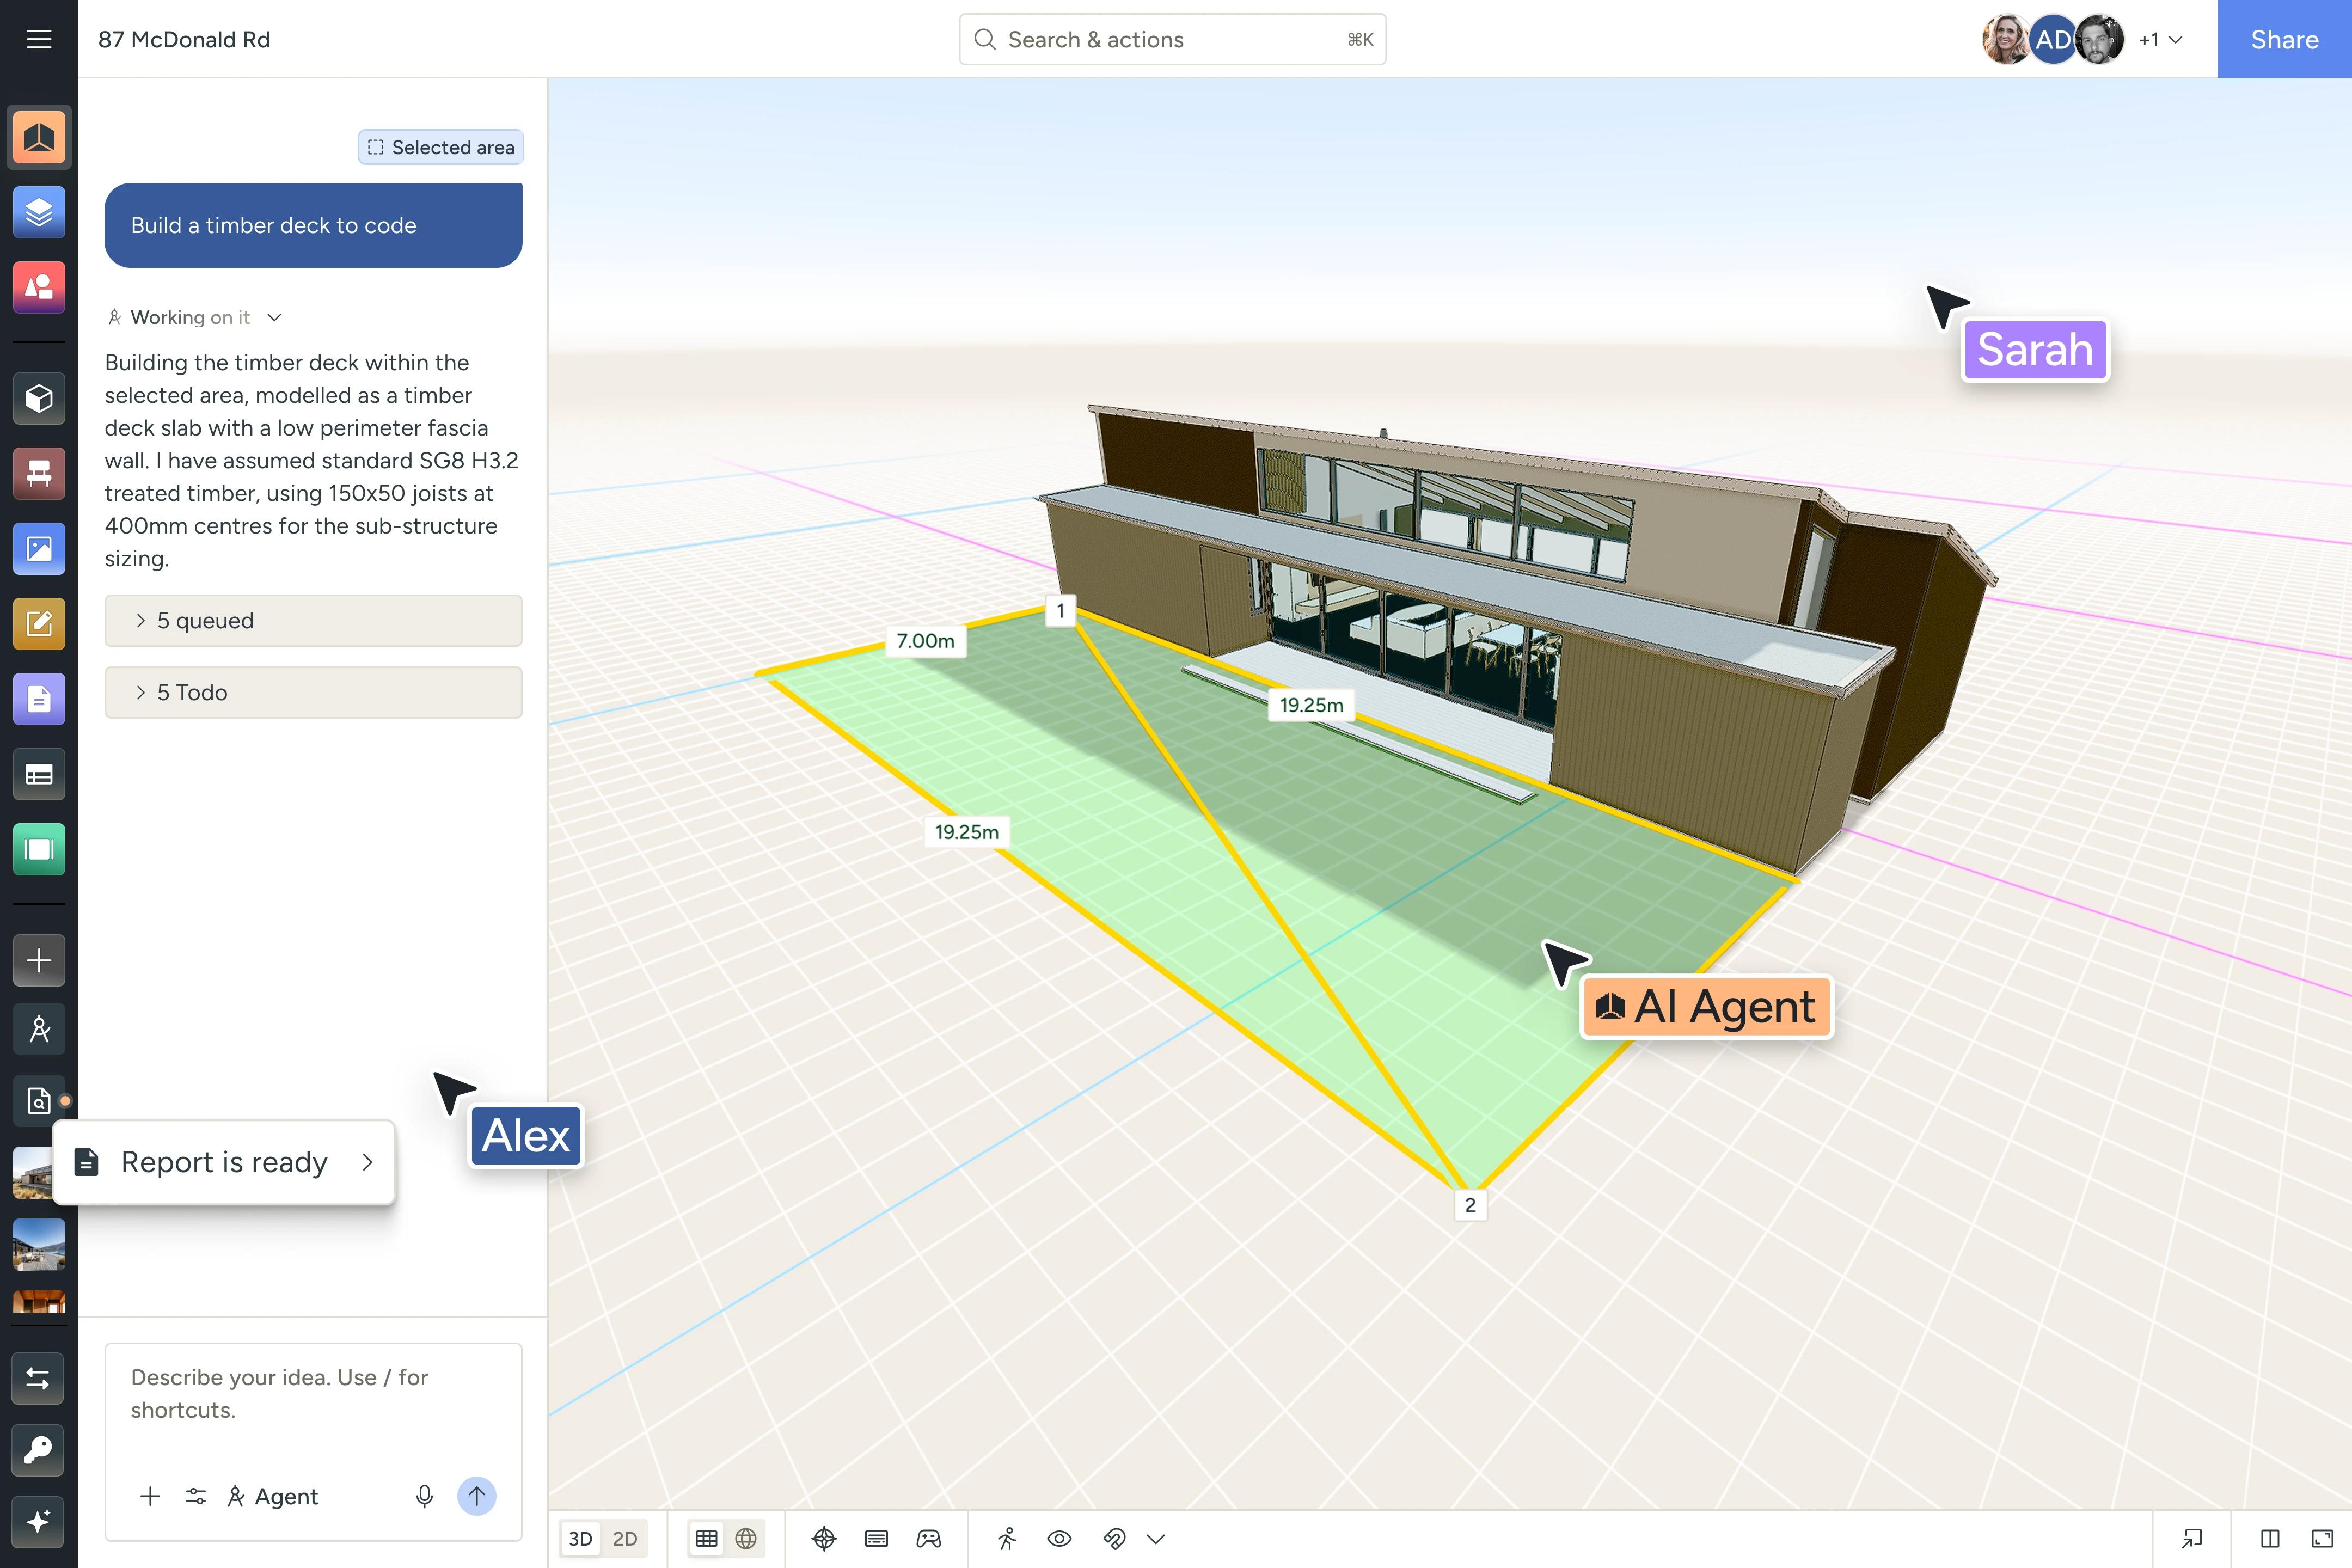Focus the Search & actions field
The width and height of the screenshot is (2352, 1568).
[x=1172, y=39]
